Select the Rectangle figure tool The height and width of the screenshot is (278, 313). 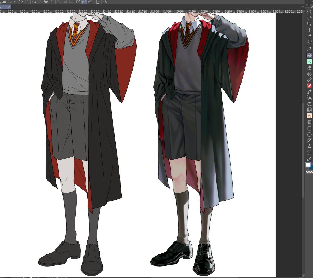pyautogui.click(x=309, y=129)
